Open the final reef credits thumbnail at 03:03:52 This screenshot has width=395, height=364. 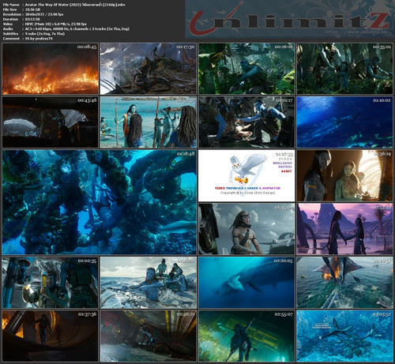[x=344, y=336]
